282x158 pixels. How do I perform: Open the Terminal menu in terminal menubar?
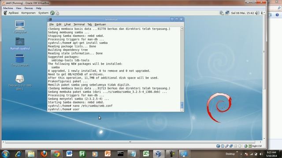click(x=79, y=25)
